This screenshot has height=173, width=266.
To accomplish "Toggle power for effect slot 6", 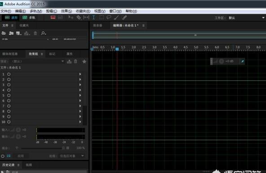I will click(x=9, y=101).
